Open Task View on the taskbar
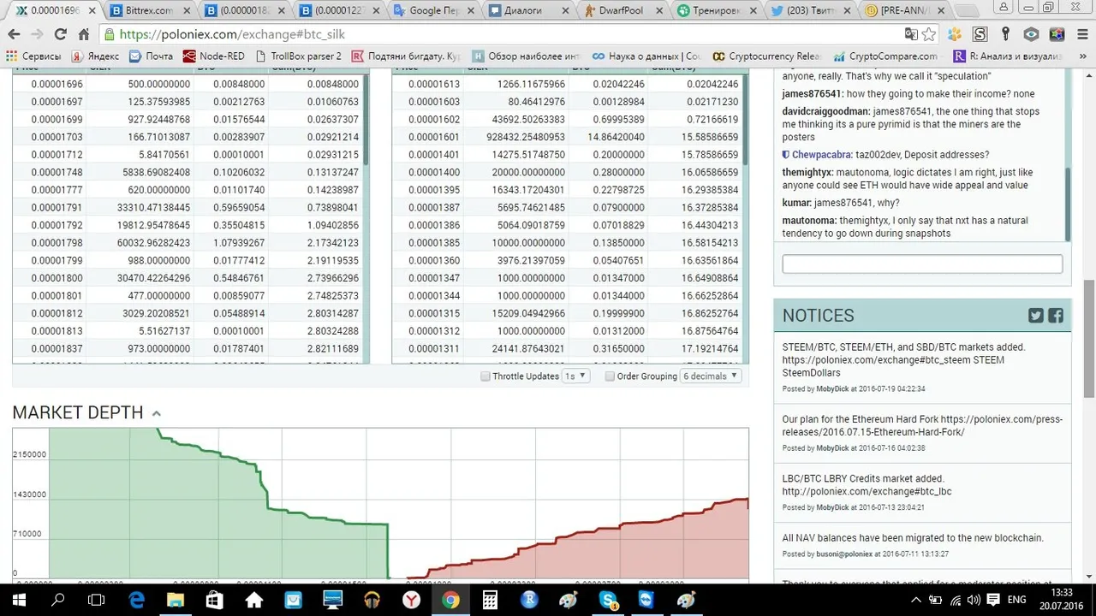This screenshot has width=1096, height=616. 97,600
